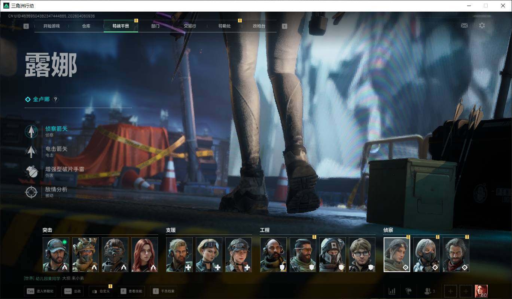Select the 敌情分析 passive skill crosshair icon

click(31, 192)
